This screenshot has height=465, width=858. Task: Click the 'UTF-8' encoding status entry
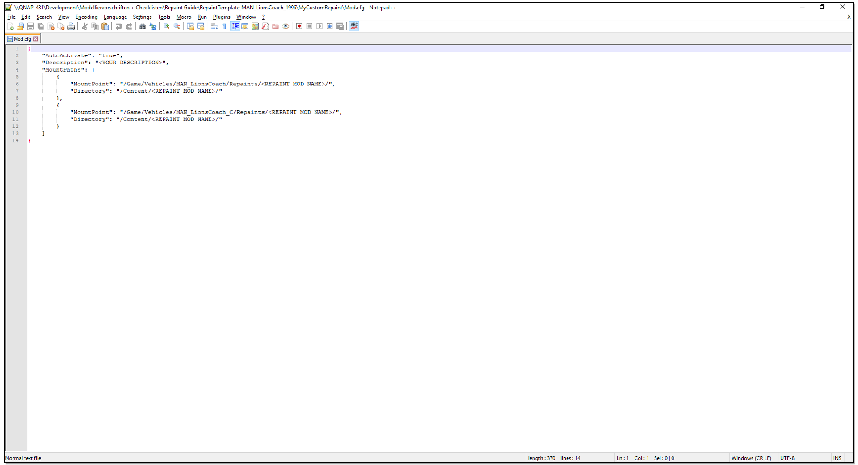coord(787,458)
